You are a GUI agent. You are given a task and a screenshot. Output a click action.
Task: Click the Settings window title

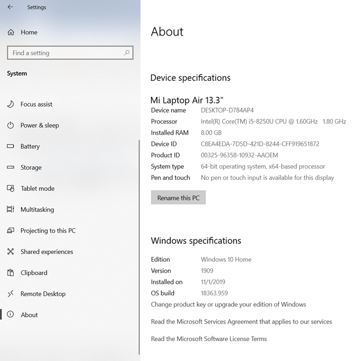(37, 7)
